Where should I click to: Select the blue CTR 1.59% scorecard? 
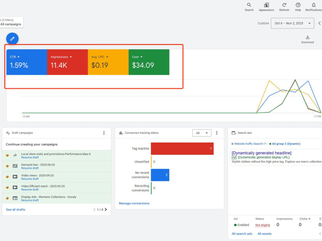27,62
